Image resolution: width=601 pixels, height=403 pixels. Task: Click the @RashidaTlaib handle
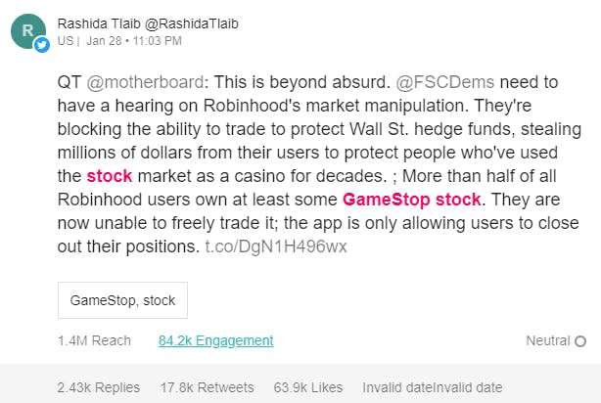(192, 23)
